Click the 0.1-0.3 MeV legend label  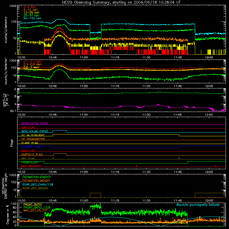tap(33, 62)
